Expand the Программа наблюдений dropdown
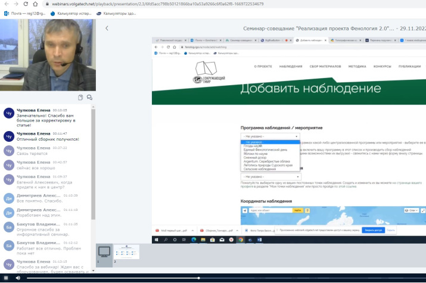The width and height of the screenshot is (426, 283). (270, 136)
